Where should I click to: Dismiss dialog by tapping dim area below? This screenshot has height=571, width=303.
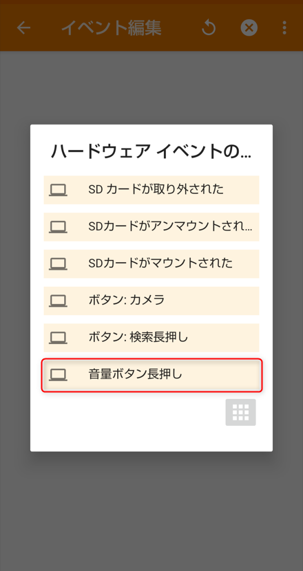(x=151, y=510)
